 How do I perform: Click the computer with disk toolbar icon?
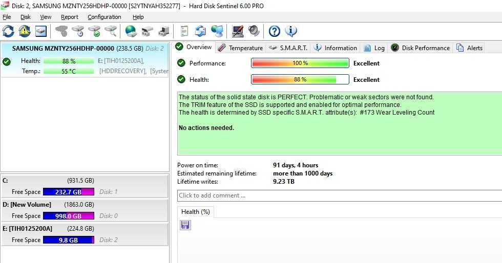pos(164,31)
